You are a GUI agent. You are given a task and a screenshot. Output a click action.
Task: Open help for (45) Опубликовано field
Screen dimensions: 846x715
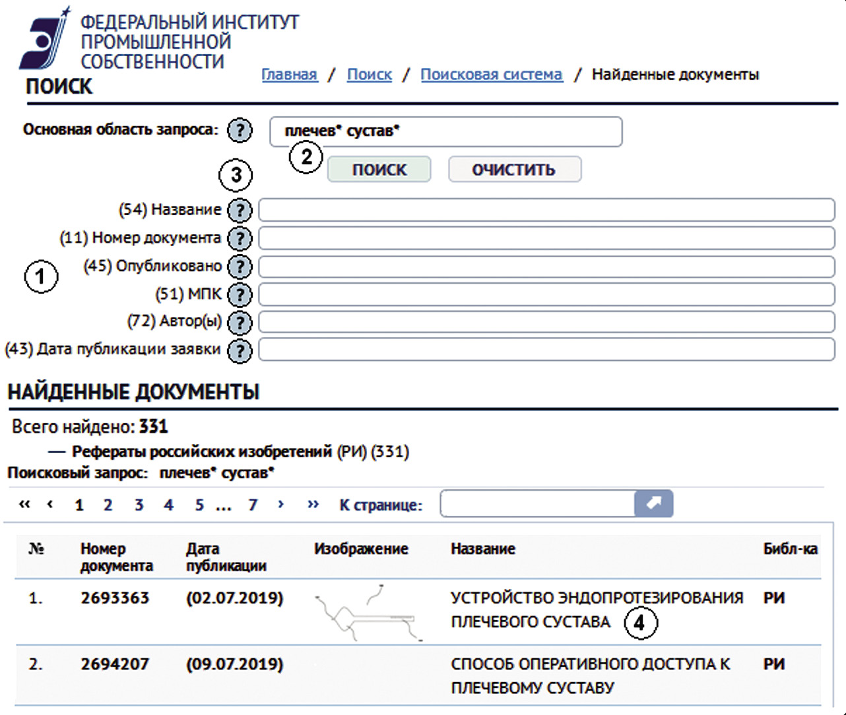tap(240, 266)
